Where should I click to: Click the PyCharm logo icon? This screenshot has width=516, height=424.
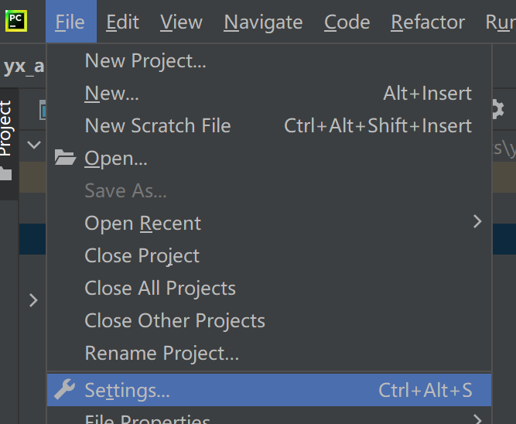pyautogui.click(x=16, y=21)
